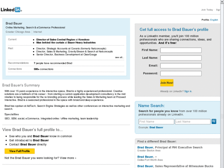Click the name search magnifier button
This screenshot has height=168, width=224.
pos(214,121)
